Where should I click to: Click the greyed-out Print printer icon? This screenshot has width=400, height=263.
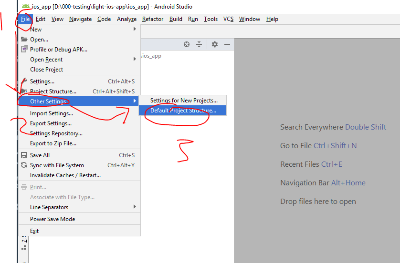(24, 187)
